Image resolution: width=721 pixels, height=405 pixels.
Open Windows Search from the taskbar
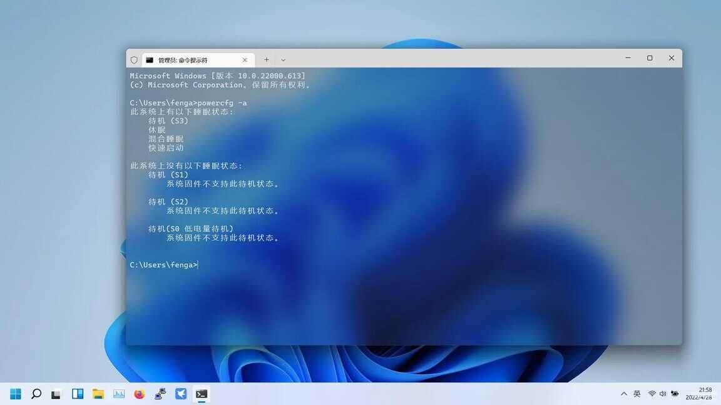click(x=36, y=394)
